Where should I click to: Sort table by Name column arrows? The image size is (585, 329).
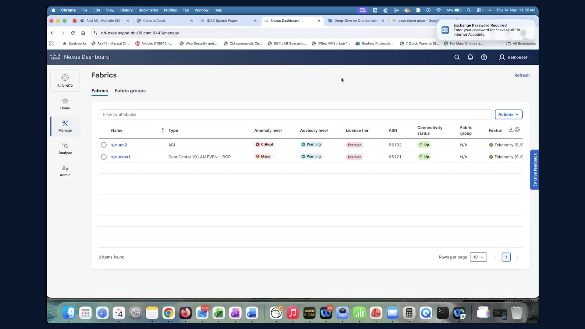coord(162,130)
